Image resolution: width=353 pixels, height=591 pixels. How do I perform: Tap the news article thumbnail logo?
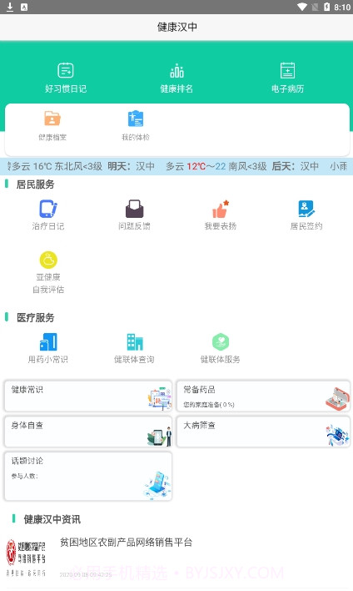coord(26,558)
